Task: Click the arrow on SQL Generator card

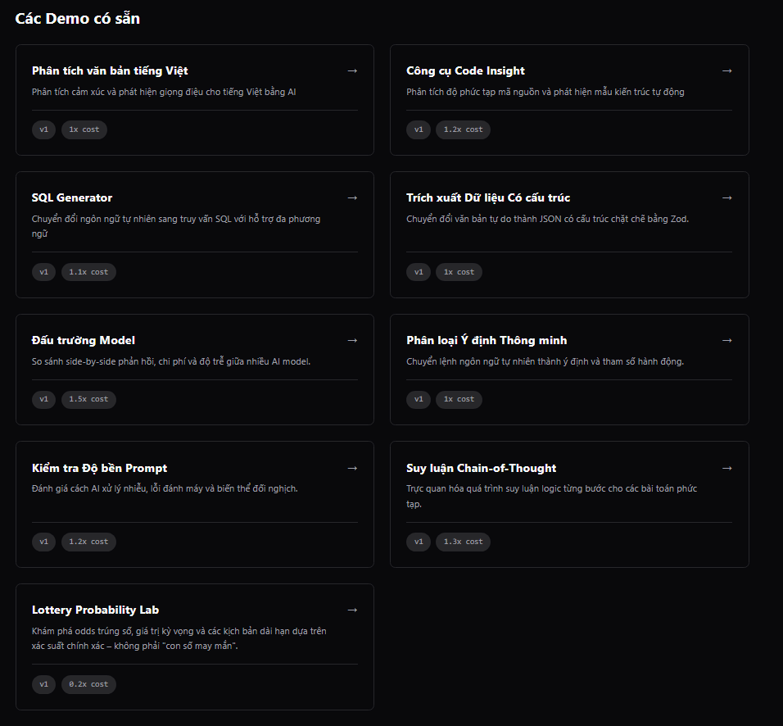Action: pyautogui.click(x=352, y=197)
